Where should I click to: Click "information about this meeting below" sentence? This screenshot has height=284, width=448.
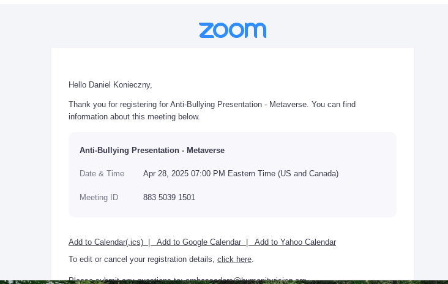(x=134, y=117)
